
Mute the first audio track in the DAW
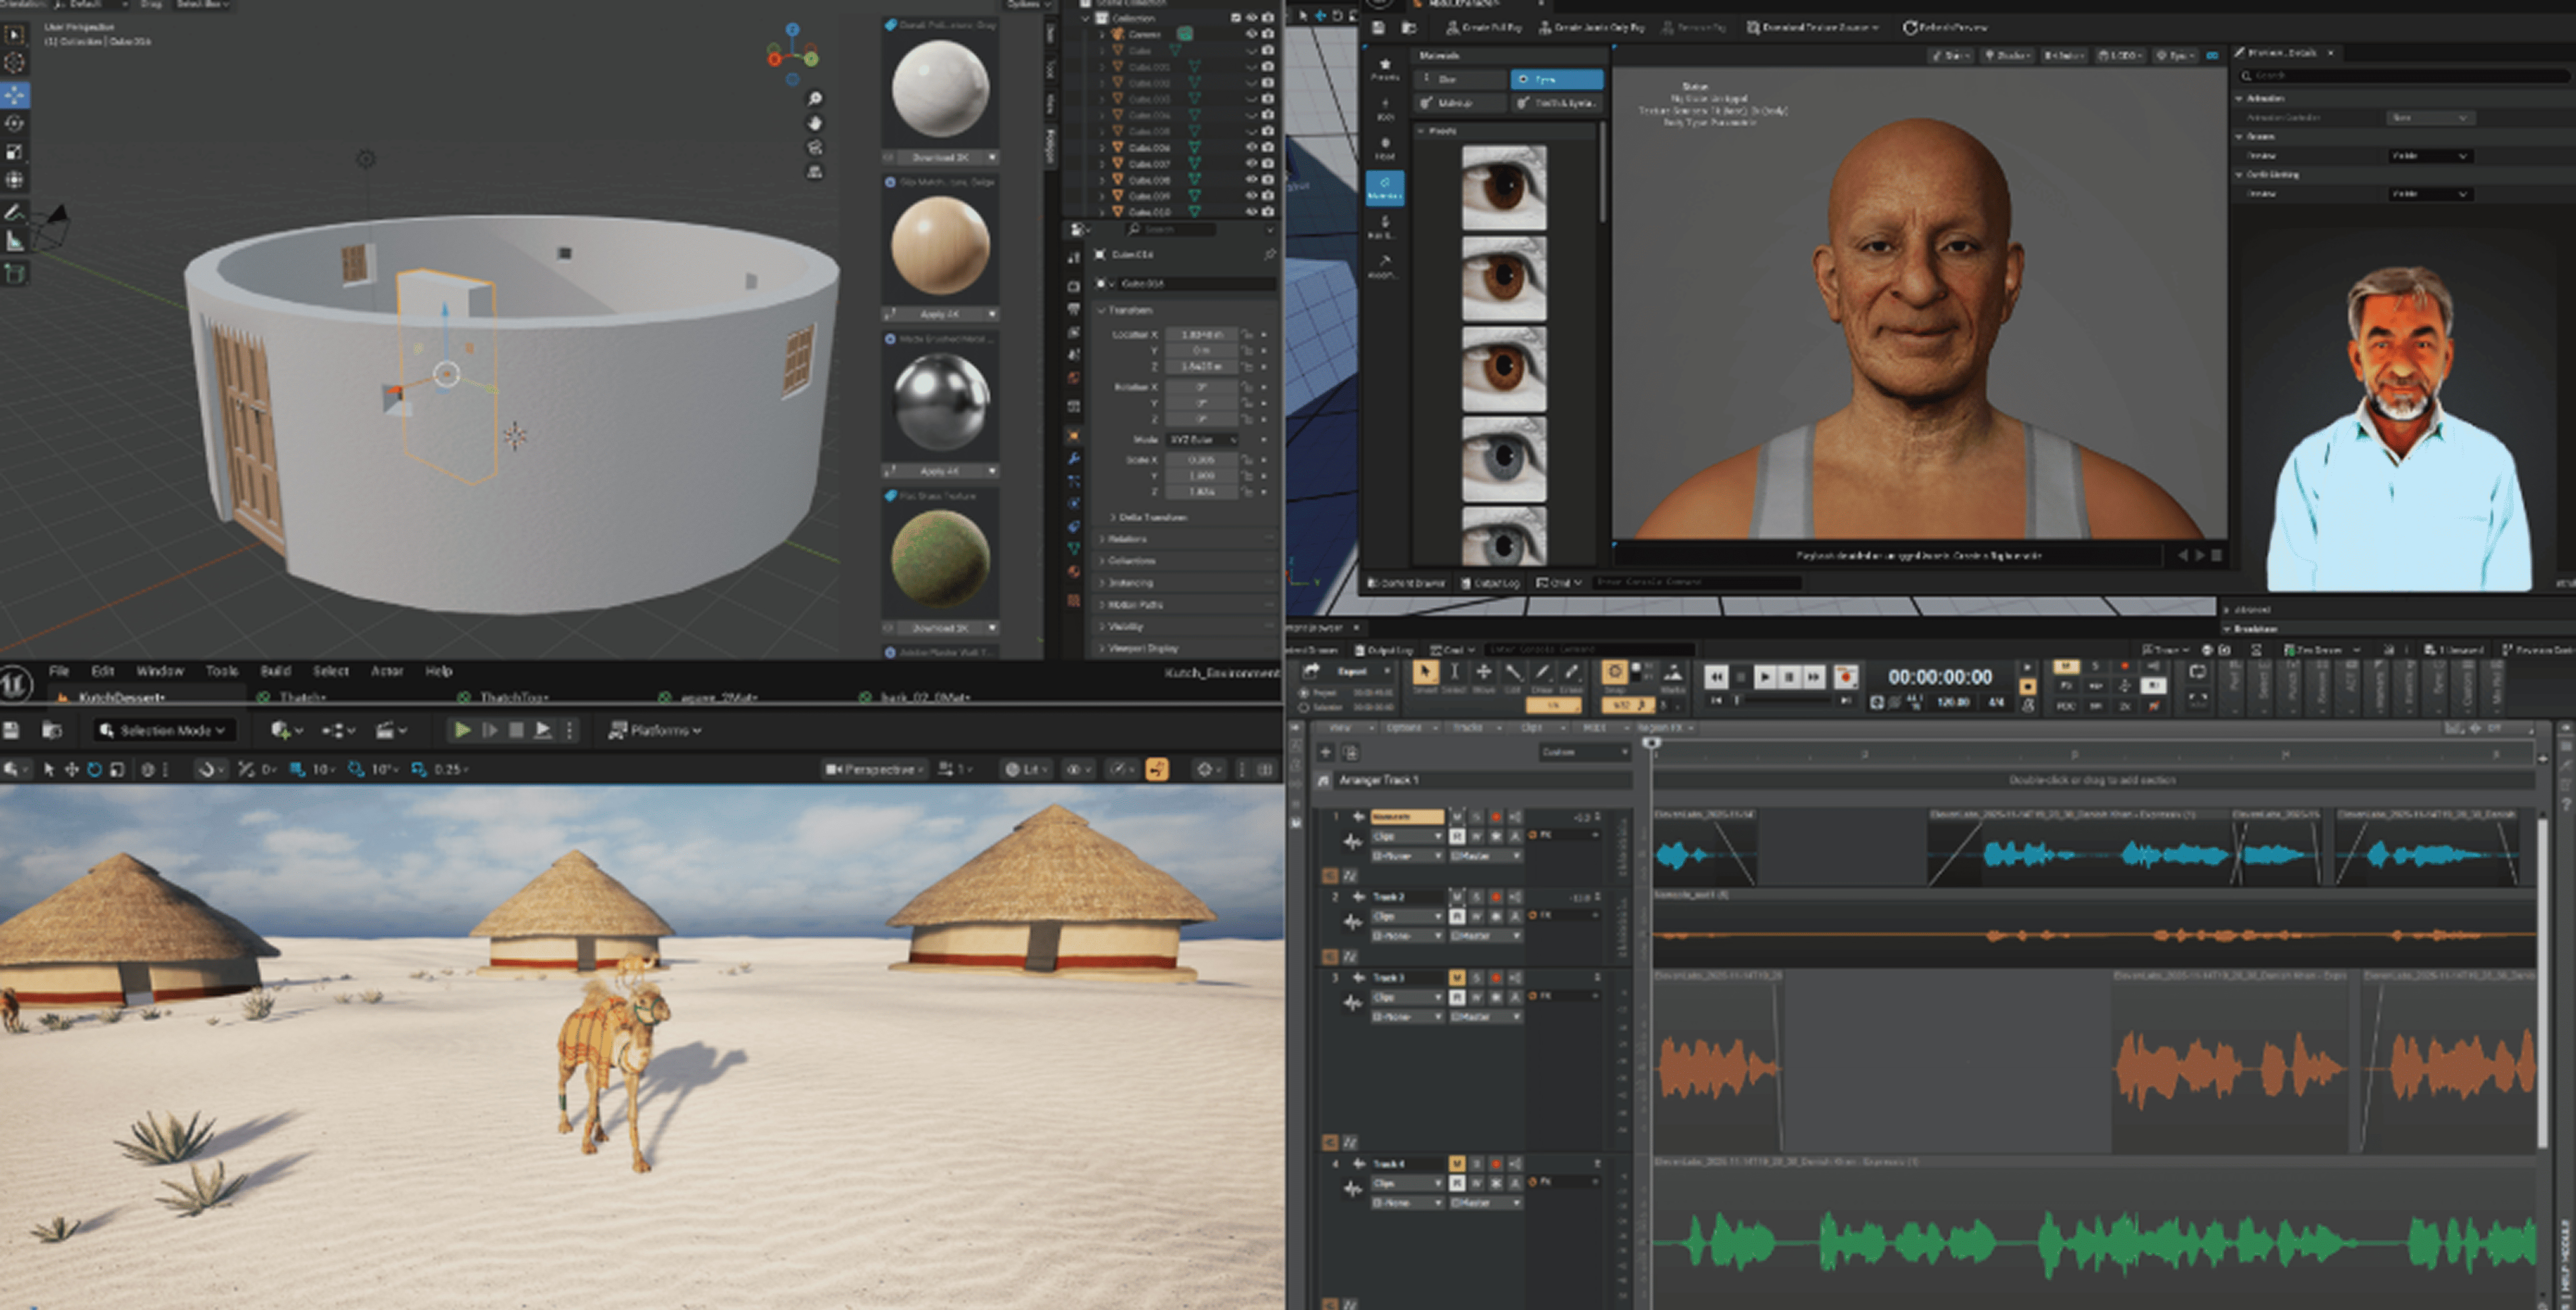tap(1457, 817)
